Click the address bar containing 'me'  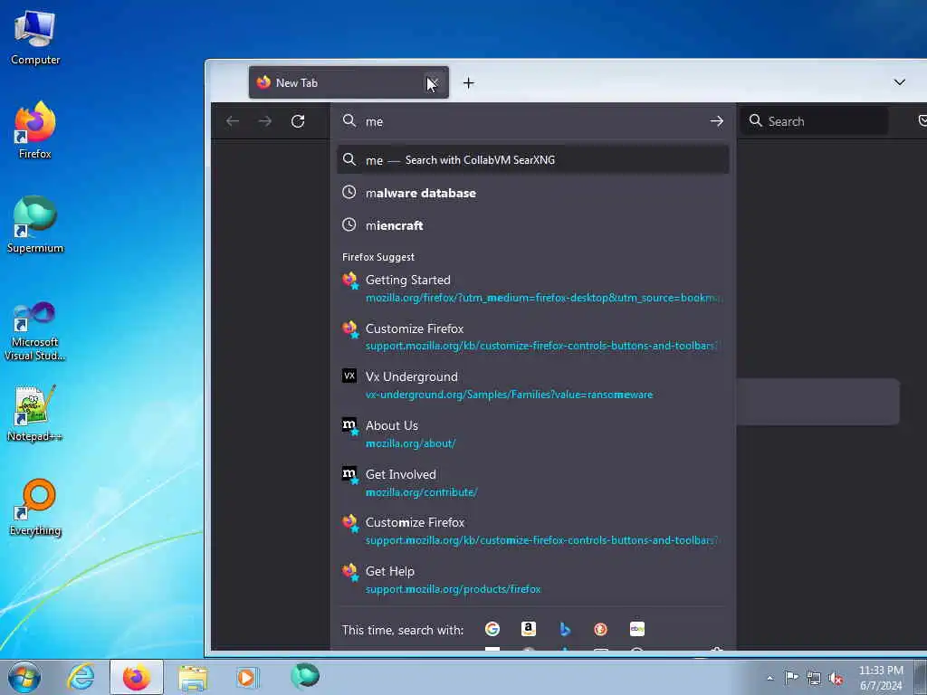tap(532, 121)
